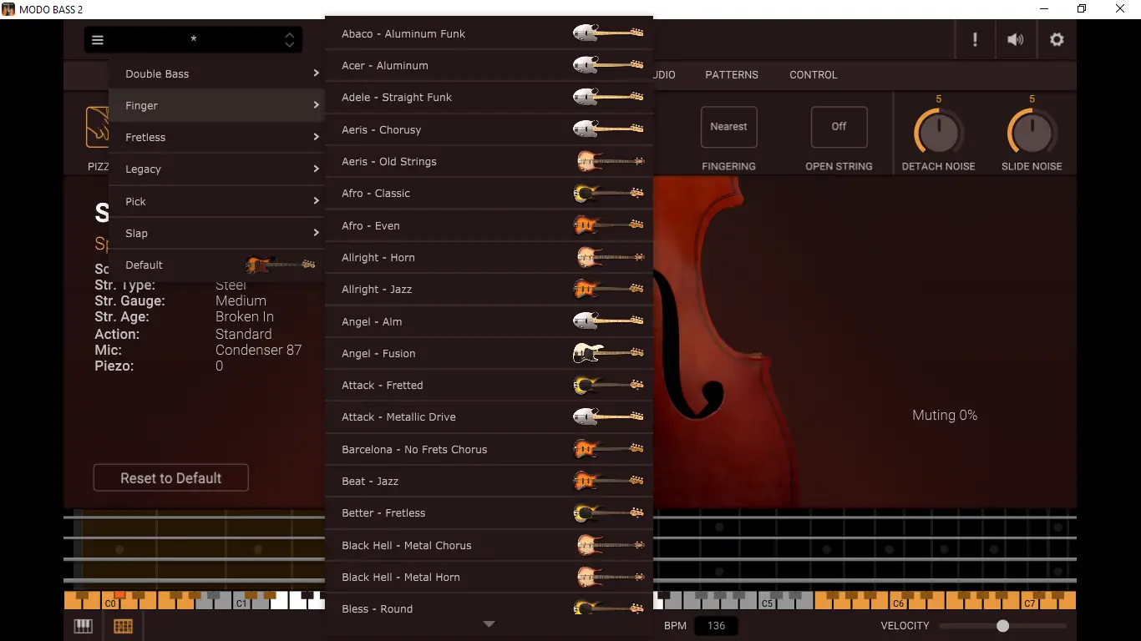Switch to the CONTROL tab

[x=814, y=74]
